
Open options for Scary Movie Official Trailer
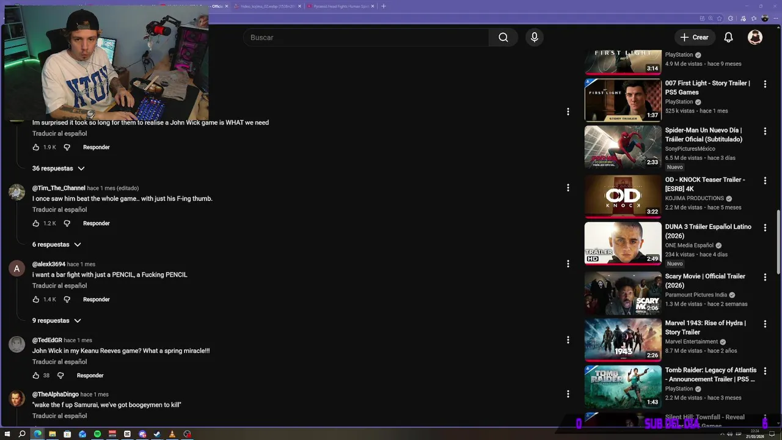pos(765,277)
